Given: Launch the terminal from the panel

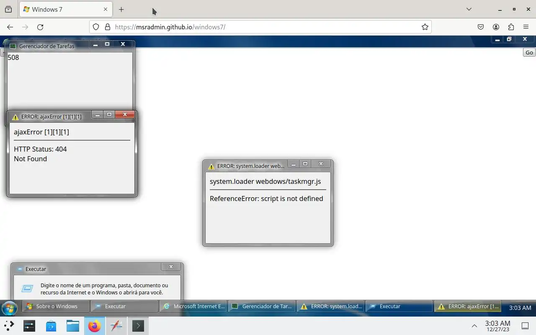Looking at the screenshot, I should coord(138,326).
